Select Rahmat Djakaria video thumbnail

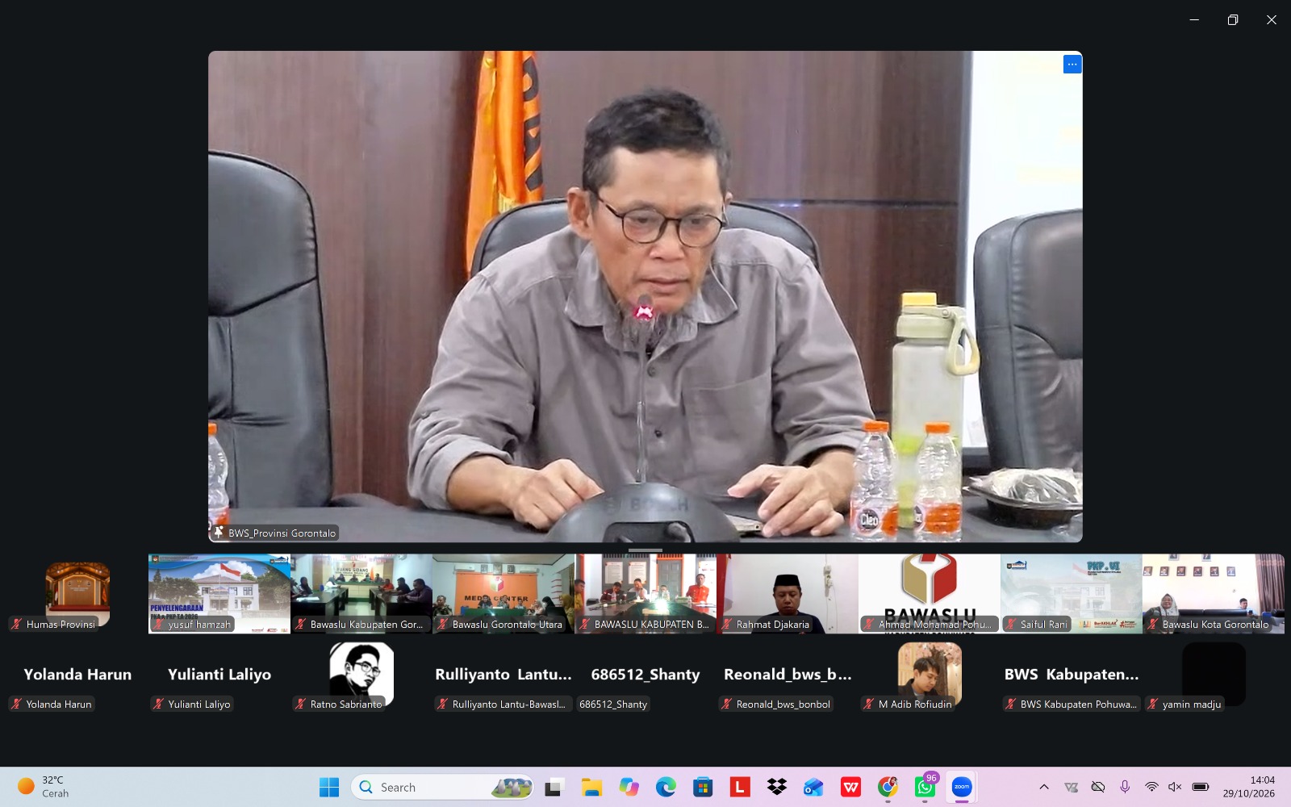[788, 593]
